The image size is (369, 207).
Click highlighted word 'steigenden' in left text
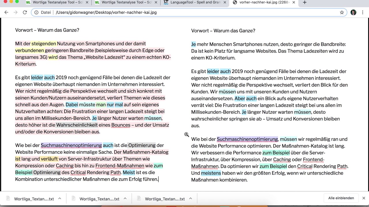tap(44, 44)
